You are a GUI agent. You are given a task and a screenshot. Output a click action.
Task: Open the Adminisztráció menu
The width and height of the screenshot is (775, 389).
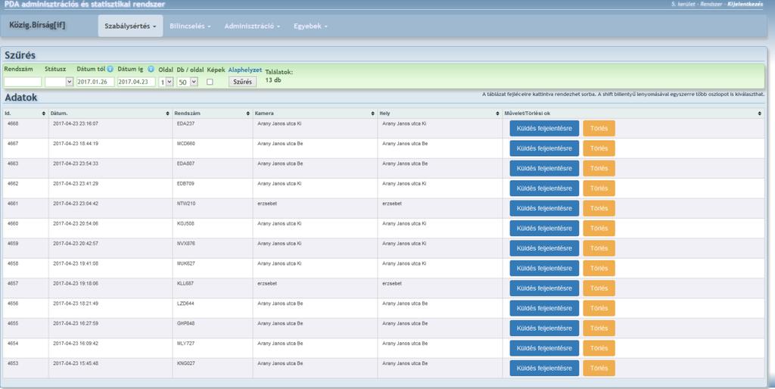(x=252, y=26)
